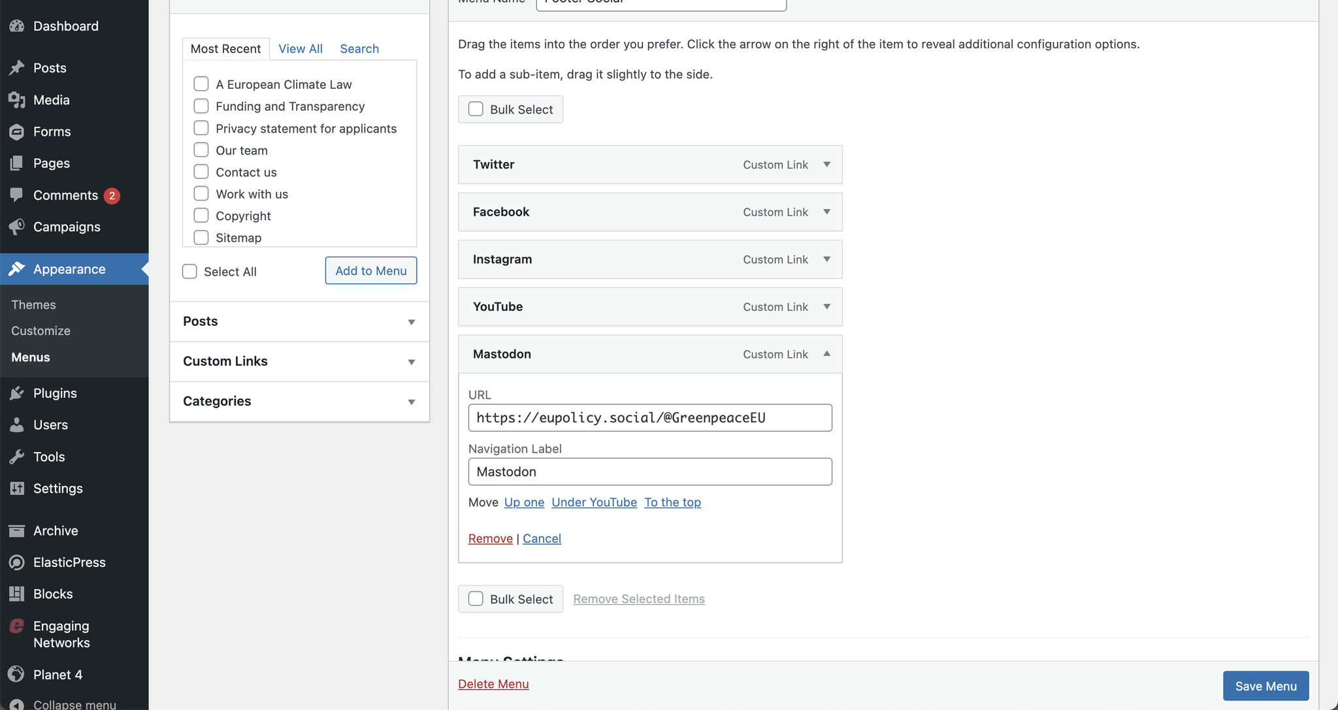This screenshot has width=1338, height=710.
Task: Check the Select All checkbox
Action: (189, 271)
